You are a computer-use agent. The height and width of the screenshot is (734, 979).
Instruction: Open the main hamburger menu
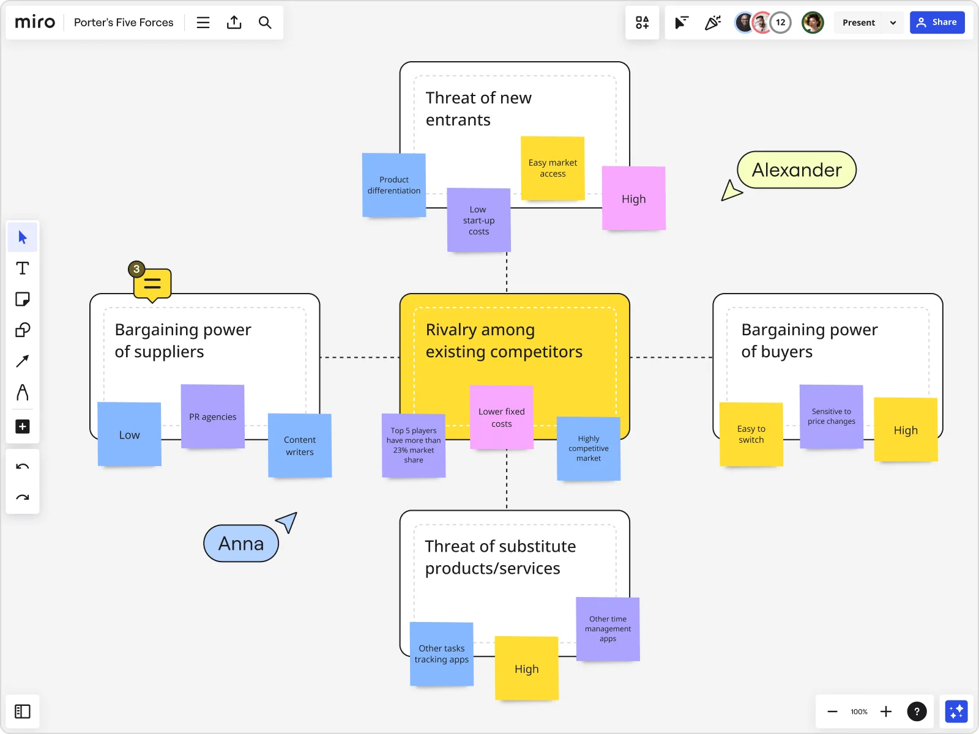click(x=203, y=22)
